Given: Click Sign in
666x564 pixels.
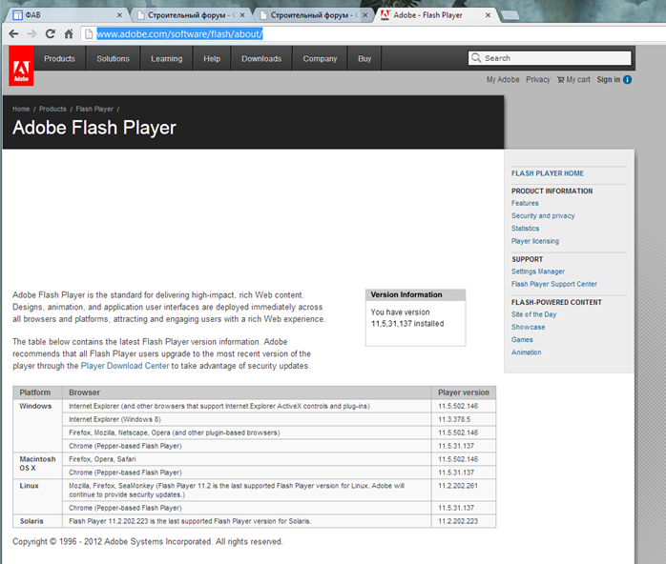Looking at the screenshot, I should [x=608, y=80].
